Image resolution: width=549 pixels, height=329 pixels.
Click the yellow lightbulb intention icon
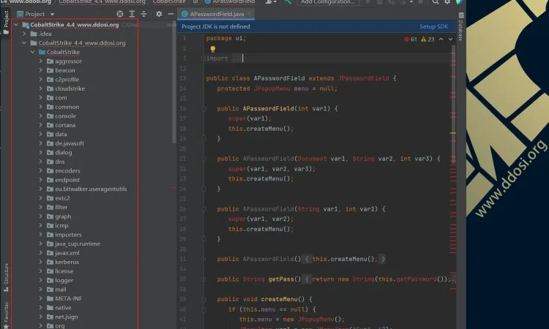point(212,49)
